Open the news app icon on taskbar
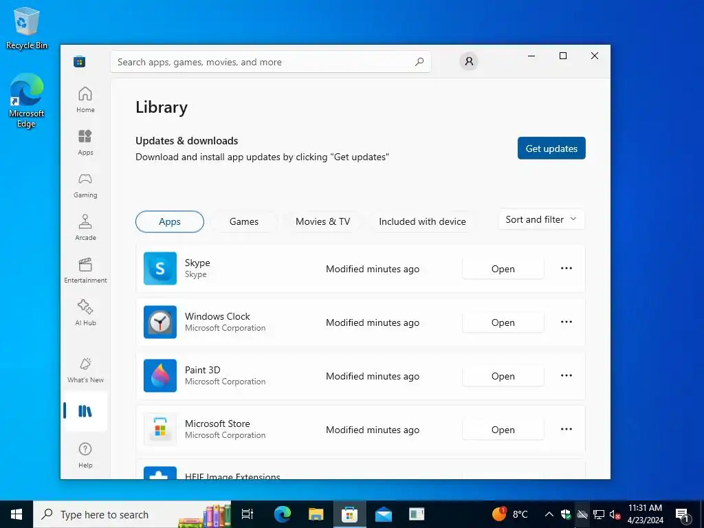This screenshot has height=528, width=704. [x=417, y=514]
